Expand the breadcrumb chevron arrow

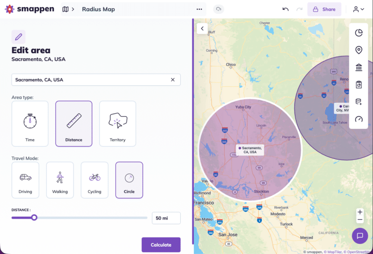tap(73, 9)
